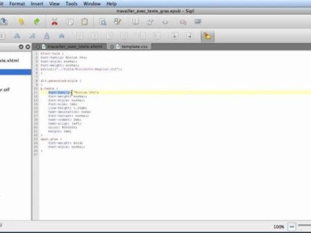
Task: Close the Book Browser panel X button
Action: [28, 47]
